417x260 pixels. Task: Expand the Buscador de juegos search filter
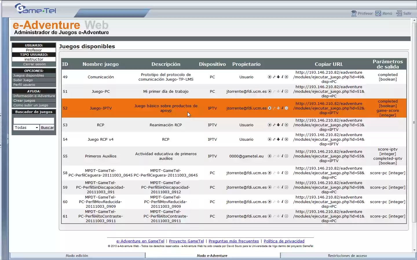point(34,112)
